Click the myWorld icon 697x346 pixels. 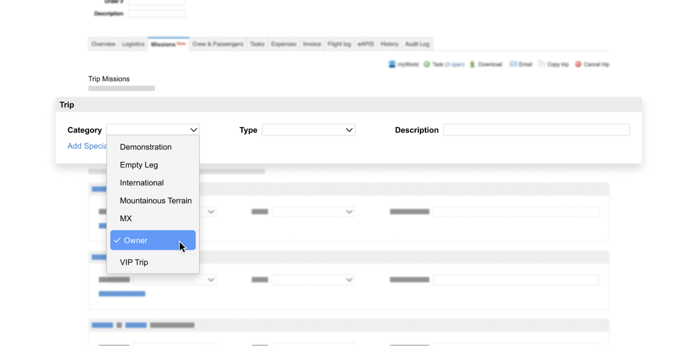(x=392, y=64)
